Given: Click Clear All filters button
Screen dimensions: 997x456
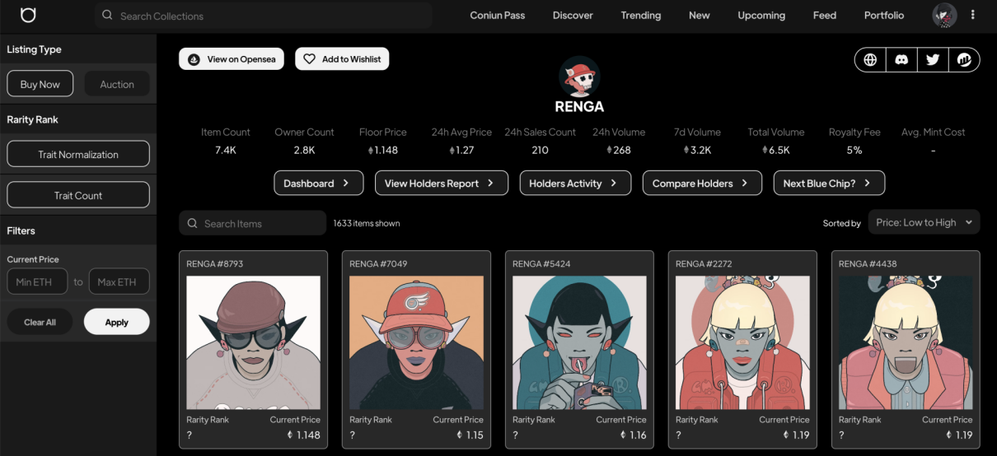Looking at the screenshot, I should [40, 322].
